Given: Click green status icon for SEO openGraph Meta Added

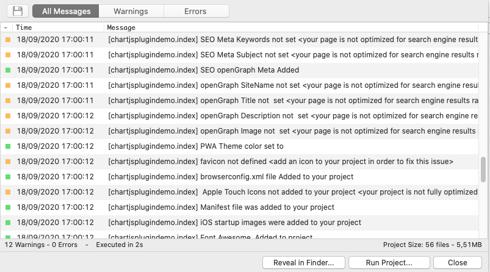Looking at the screenshot, I should 8,70.
